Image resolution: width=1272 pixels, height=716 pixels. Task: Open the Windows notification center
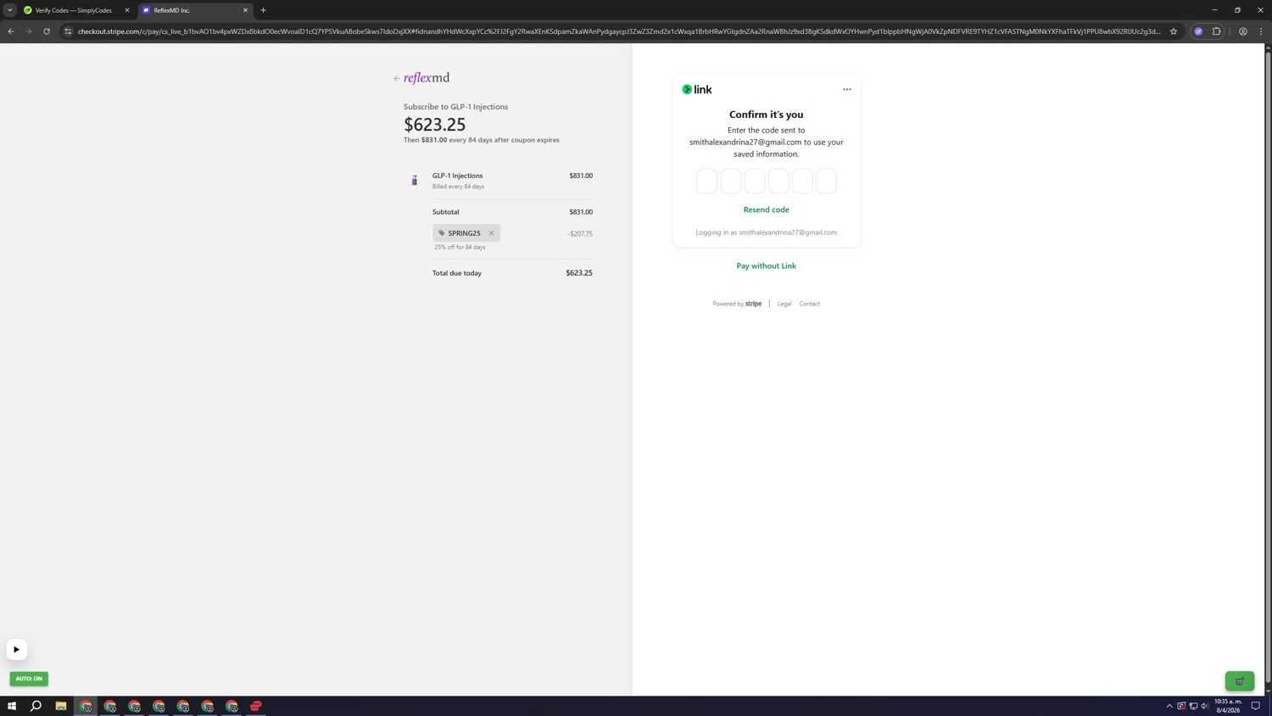click(1256, 706)
